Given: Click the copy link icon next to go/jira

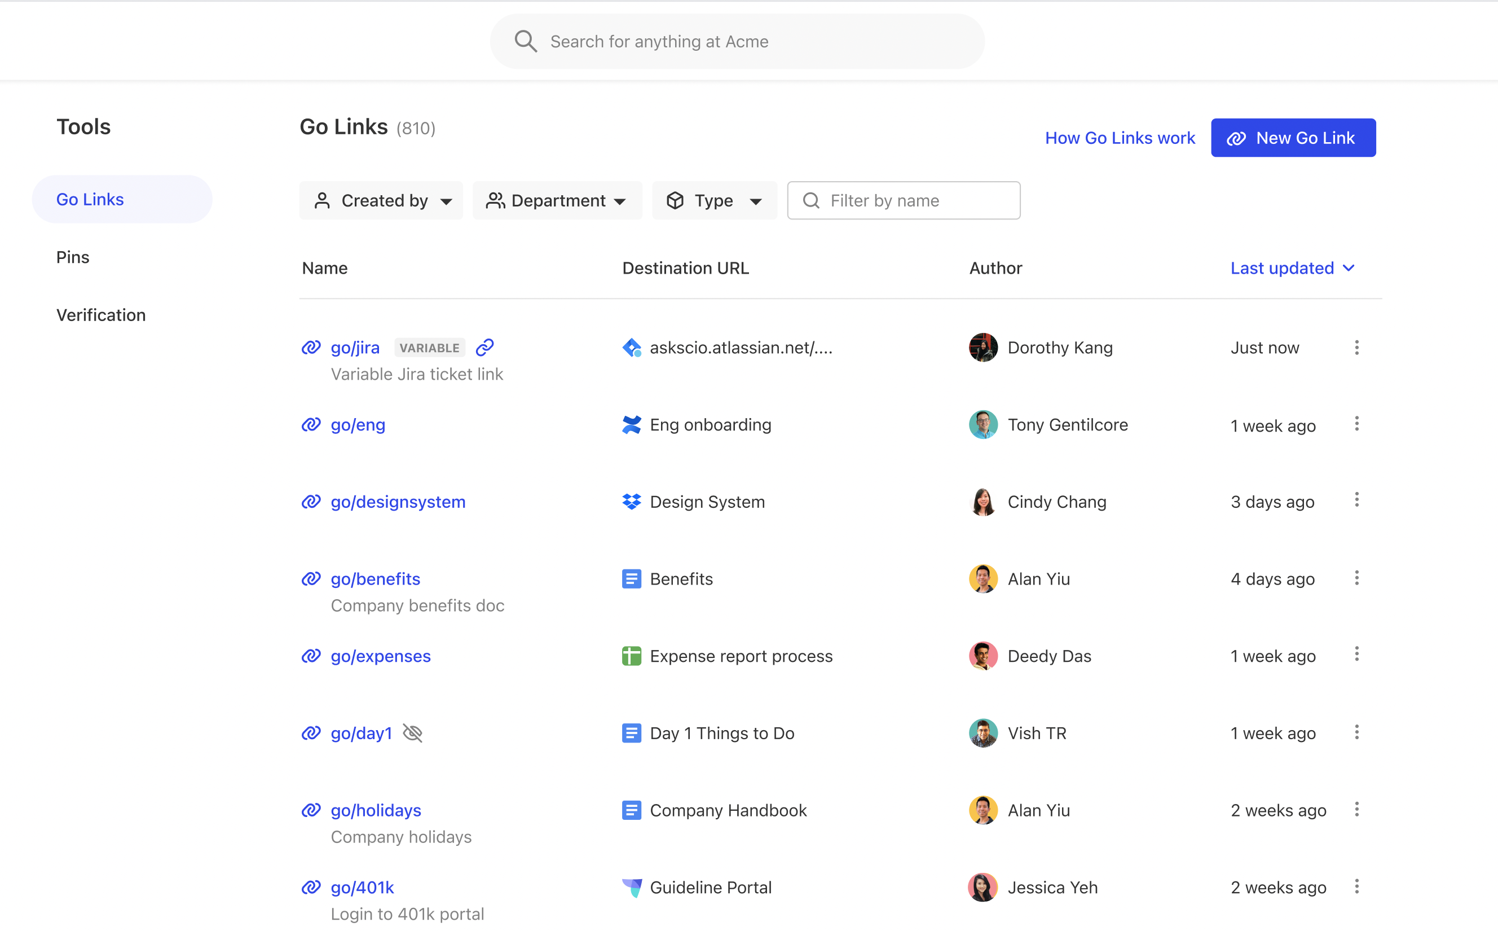Looking at the screenshot, I should tap(484, 347).
